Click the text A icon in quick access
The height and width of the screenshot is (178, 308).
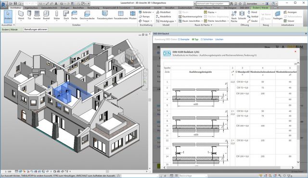(56, 3)
